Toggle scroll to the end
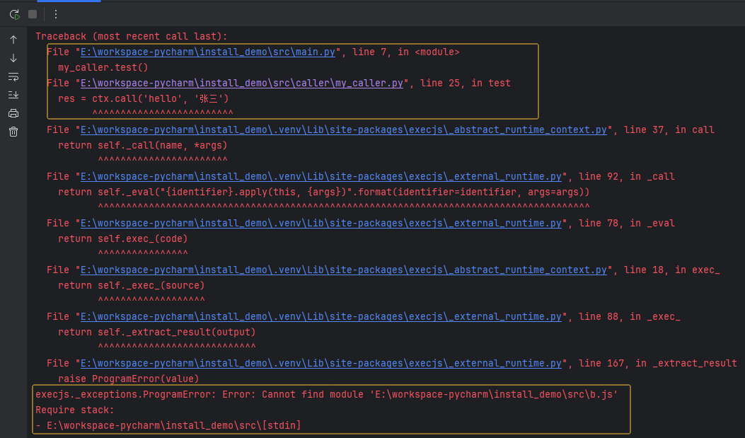Image resolution: width=745 pixels, height=438 pixels. pyautogui.click(x=13, y=94)
